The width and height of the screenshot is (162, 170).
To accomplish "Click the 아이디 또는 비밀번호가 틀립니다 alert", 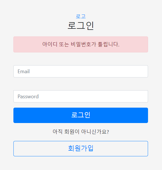I will 81,44.
